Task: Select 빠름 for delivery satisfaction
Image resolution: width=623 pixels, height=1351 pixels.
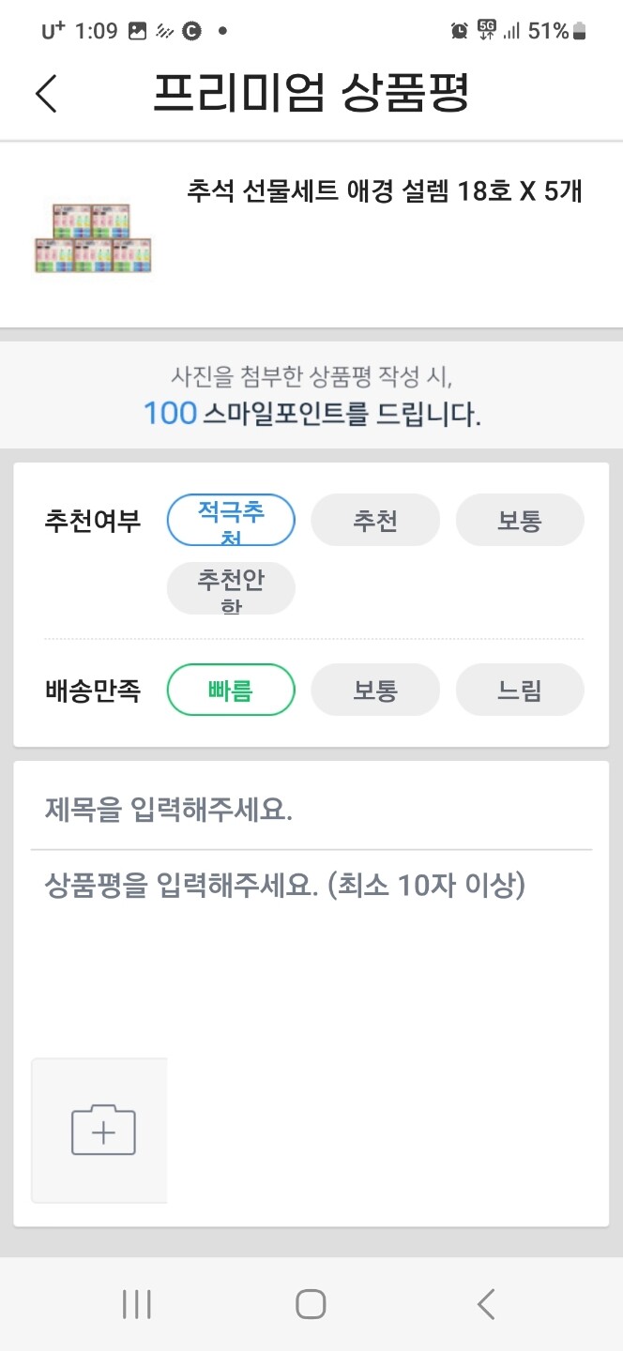Action: pos(231,689)
